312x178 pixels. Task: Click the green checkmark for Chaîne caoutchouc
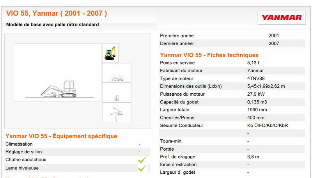click(x=142, y=160)
